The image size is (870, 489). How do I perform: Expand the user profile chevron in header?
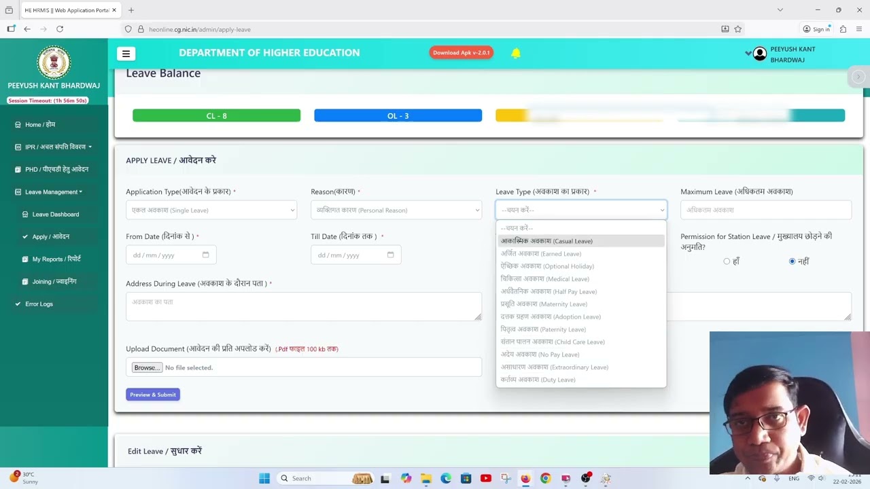pyautogui.click(x=748, y=53)
